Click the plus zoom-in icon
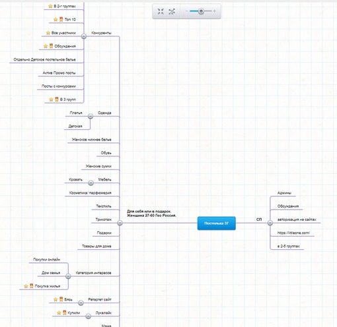 pyautogui.click(x=214, y=11)
